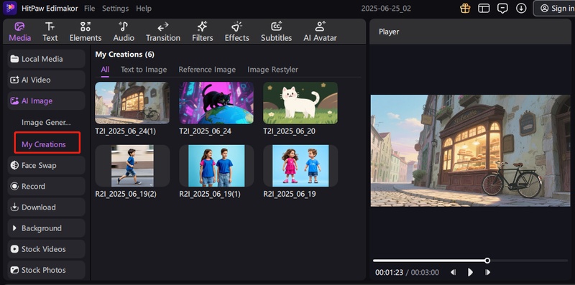Open the Settings menu
Viewport: 575px width, 285px height.
[x=115, y=9]
